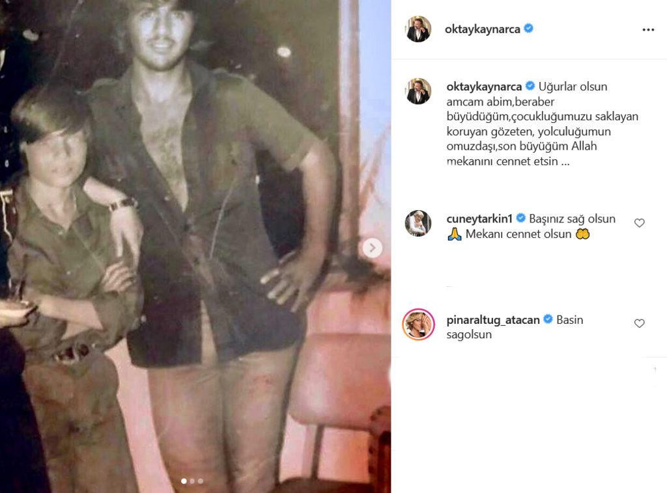Open cuneytarkin1 commenter avatar
667x493 pixels.
tap(418, 223)
